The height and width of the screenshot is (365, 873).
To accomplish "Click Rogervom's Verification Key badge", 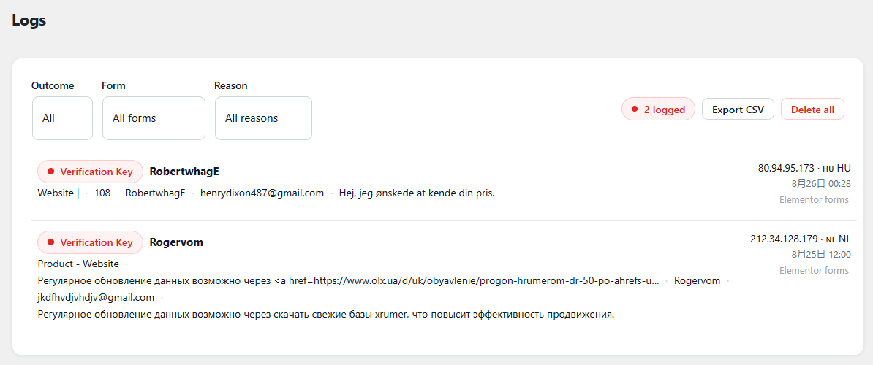I will click(x=90, y=242).
